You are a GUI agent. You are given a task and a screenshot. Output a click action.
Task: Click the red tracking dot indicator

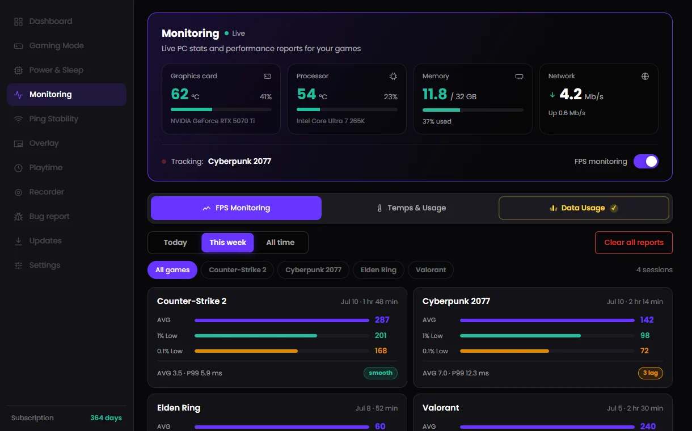(164, 162)
